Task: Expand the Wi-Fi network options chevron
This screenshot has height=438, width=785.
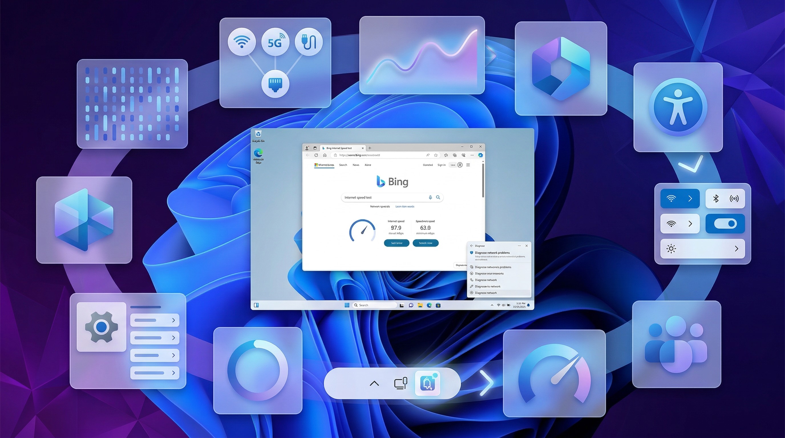Action: point(690,224)
